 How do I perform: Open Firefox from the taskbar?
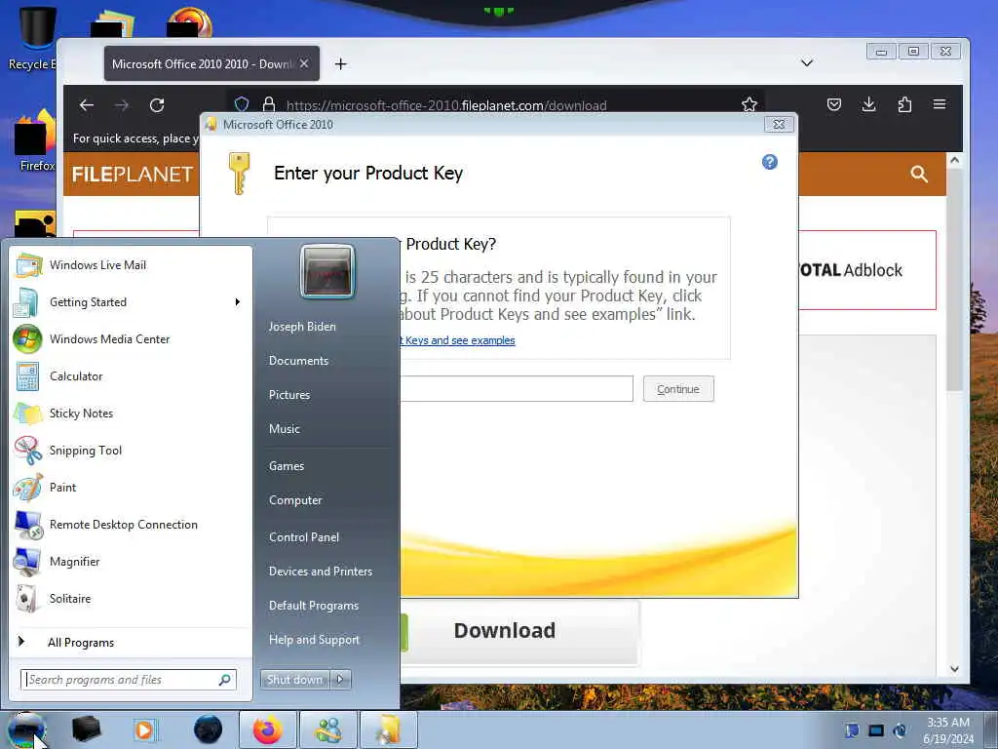(x=267, y=729)
